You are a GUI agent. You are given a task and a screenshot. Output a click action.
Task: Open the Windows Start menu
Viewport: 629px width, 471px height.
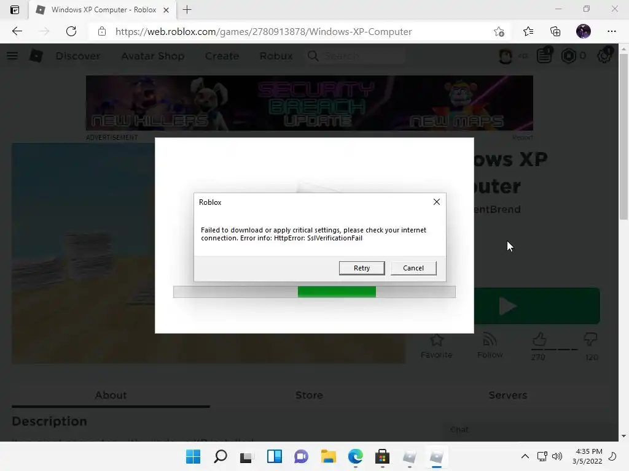(x=193, y=456)
